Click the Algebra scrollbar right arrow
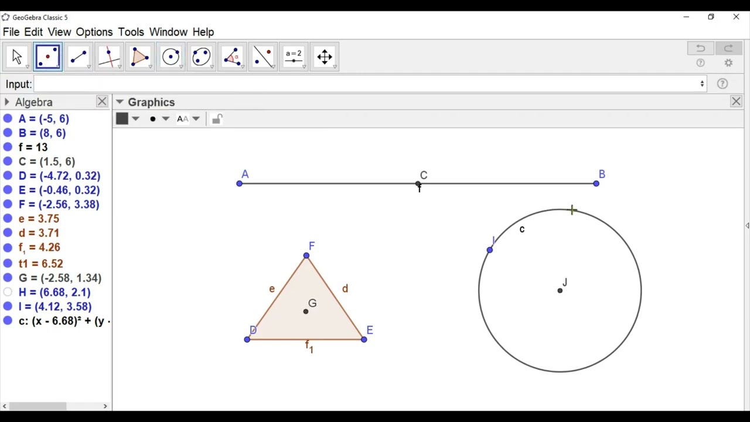 [x=105, y=406]
